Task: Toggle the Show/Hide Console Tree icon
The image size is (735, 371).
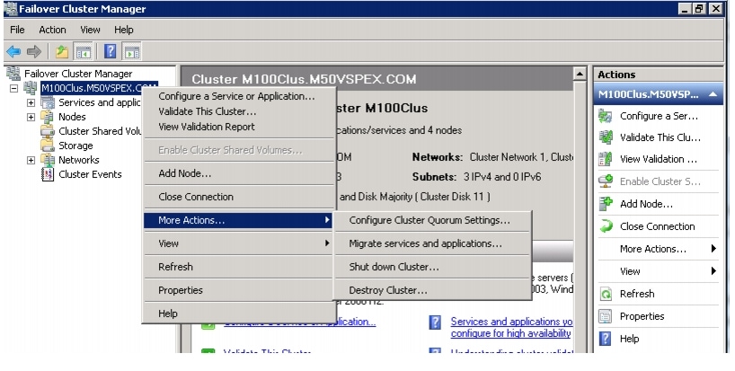Action: click(84, 51)
